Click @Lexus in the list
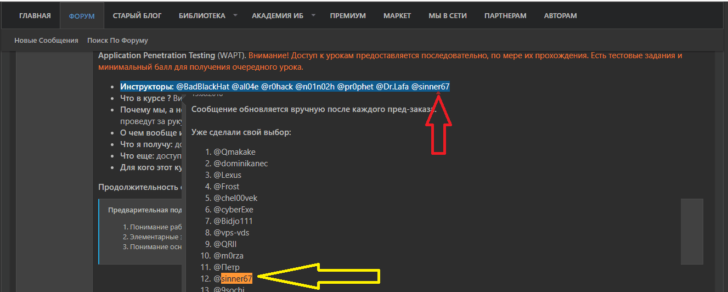Viewport: 728px width, 292px height. [227, 175]
